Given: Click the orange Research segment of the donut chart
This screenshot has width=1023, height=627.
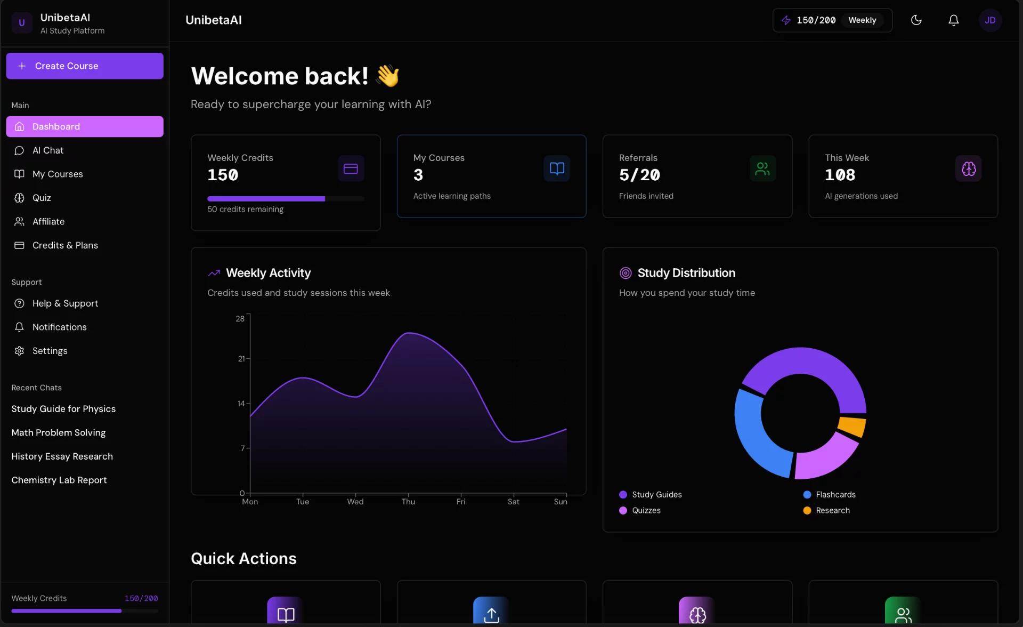Looking at the screenshot, I should pyautogui.click(x=852, y=427).
